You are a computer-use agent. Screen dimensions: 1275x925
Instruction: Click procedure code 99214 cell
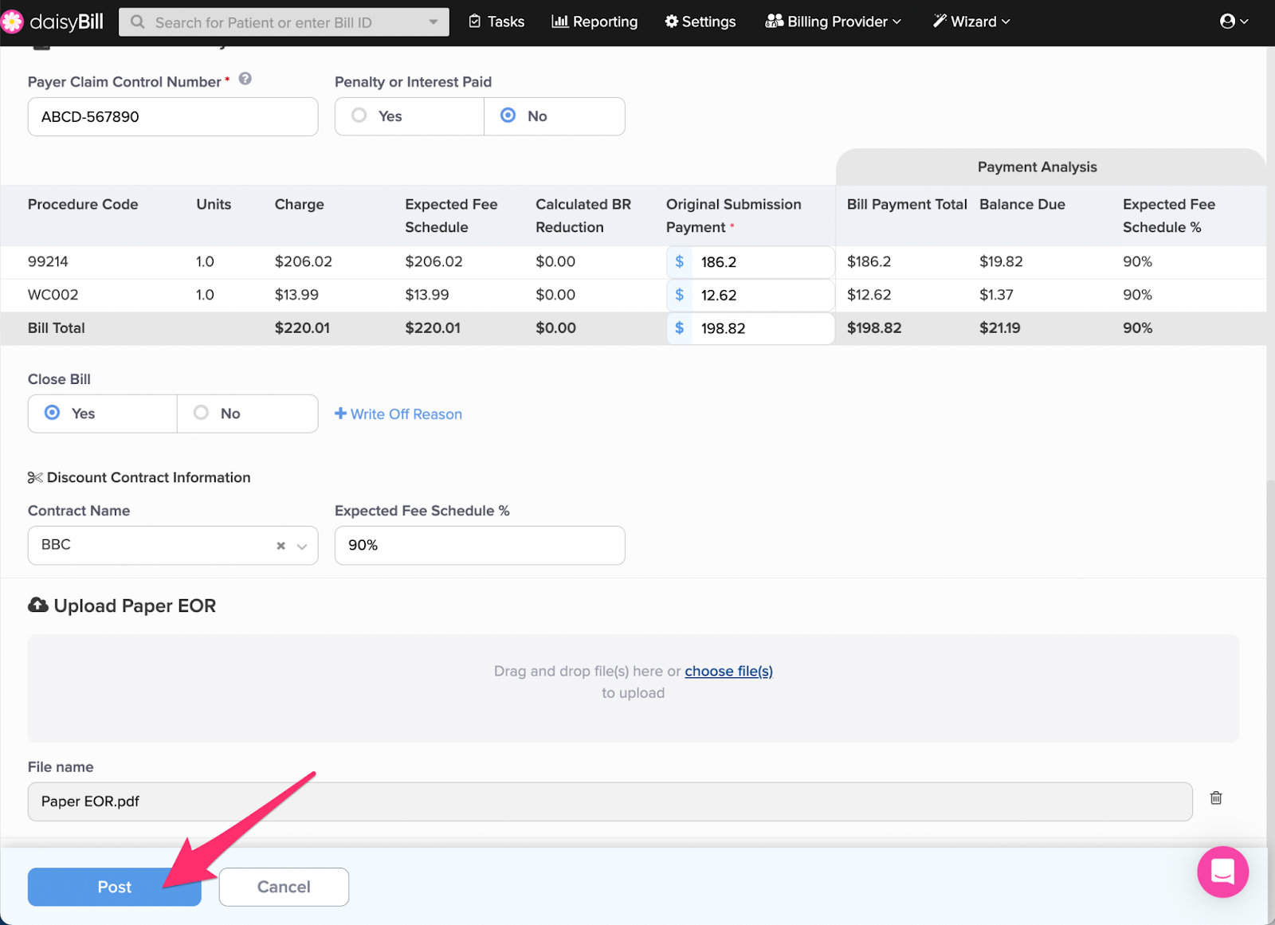(x=48, y=262)
